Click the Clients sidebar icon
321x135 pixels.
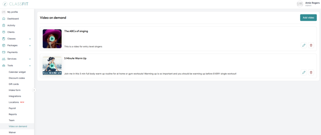tap(3, 32)
